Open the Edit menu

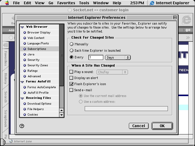(x=27, y=3)
